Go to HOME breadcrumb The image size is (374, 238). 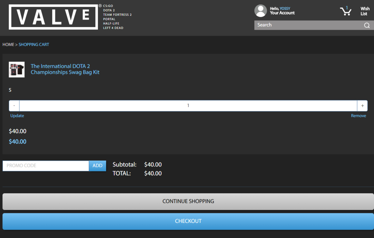coord(8,45)
